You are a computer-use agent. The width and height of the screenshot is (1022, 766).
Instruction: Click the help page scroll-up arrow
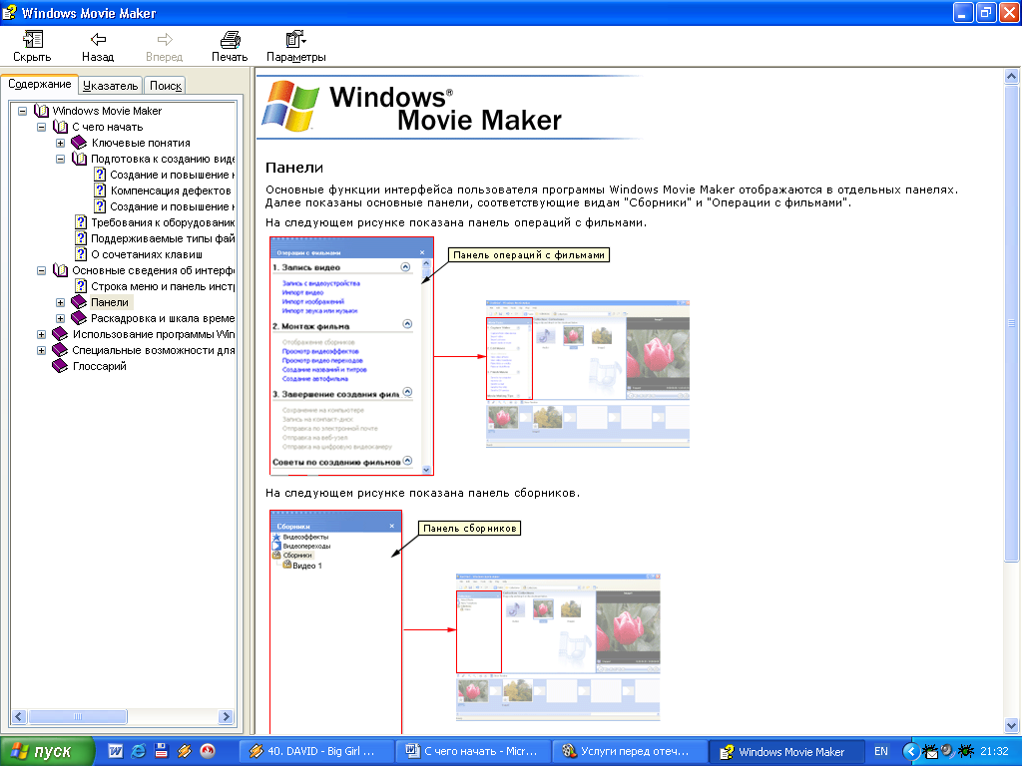click(x=1011, y=76)
